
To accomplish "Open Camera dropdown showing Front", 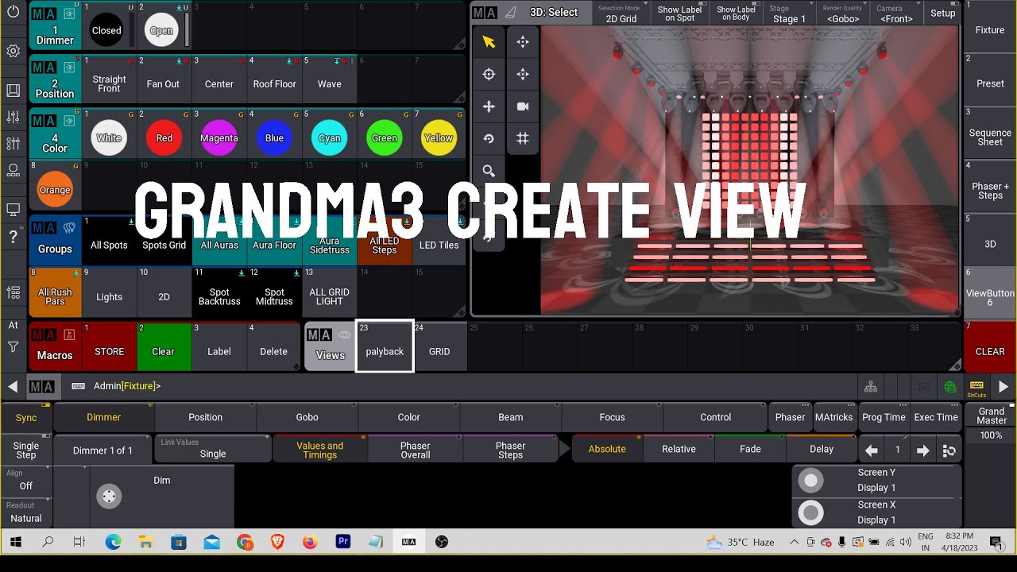I will (896, 14).
